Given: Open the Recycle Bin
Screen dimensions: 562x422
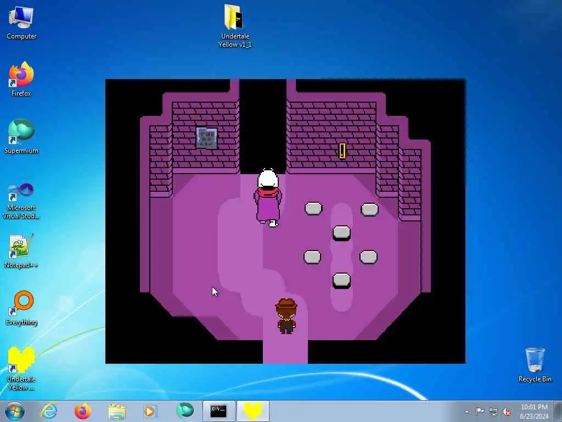Looking at the screenshot, I should click(535, 365).
